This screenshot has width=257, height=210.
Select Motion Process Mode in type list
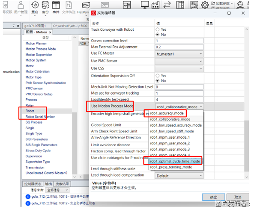(x=40, y=49)
